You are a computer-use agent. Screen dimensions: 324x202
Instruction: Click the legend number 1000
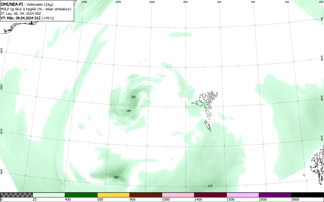coord(166,199)
